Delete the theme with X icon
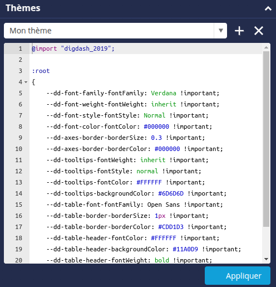276x287 pixels. 259,31
